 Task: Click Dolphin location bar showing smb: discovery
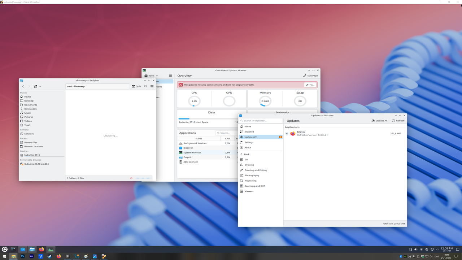point(97,86)
